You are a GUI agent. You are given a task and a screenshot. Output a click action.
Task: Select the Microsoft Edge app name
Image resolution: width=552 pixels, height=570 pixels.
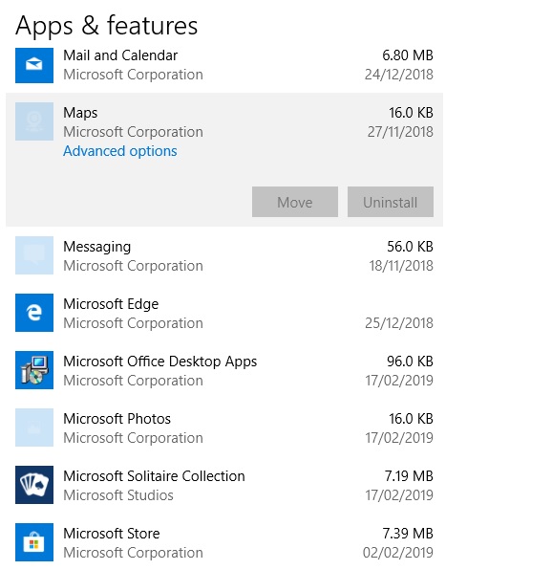point(111,304)
